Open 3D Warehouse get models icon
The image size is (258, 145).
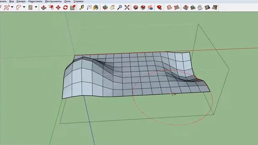(x=136, y=7)
